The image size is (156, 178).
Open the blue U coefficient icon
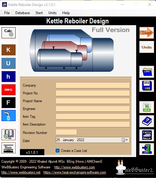8,63
